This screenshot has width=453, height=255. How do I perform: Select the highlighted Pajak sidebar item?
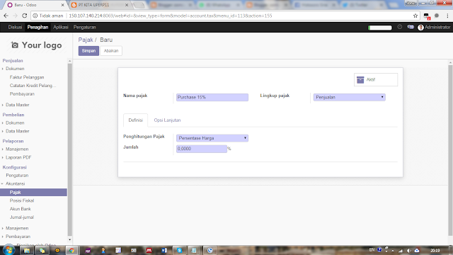pyautogui.click(x=33, y=192)
